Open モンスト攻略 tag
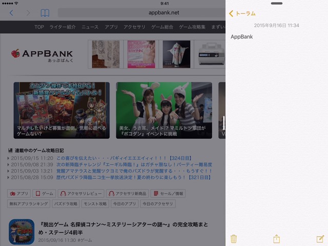The image size is (328, 246). pyautogui.click(x=95, y=204)
